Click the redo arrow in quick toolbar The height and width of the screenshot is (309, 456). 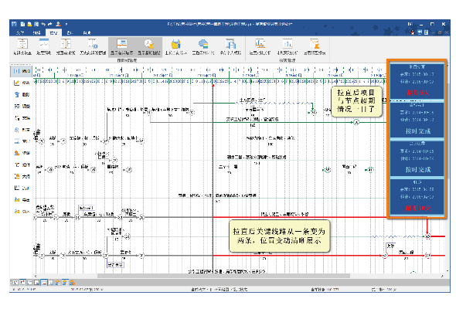coord(50,24)
